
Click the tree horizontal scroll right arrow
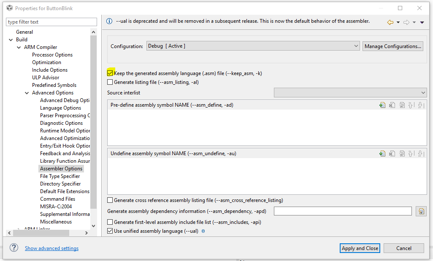[x=87, y=233]
